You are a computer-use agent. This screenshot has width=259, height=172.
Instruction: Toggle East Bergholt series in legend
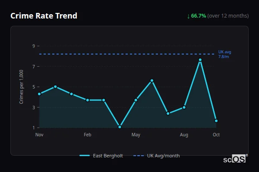(101, 156)
